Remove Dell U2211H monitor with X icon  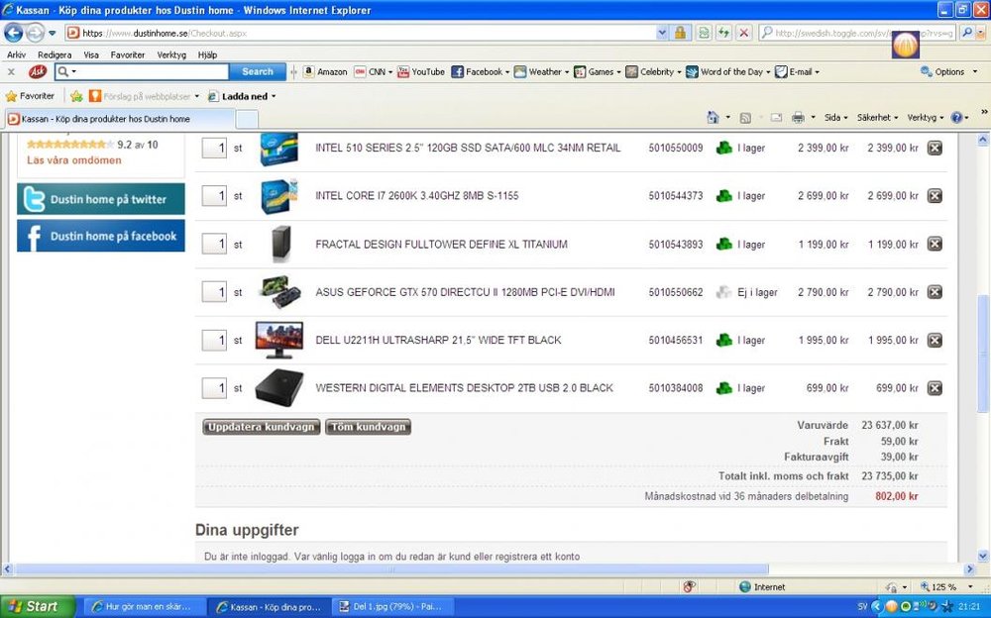[x=935, y=340]
